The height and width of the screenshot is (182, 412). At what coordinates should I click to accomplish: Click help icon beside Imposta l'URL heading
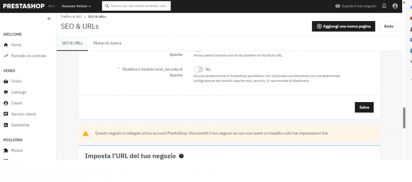(x=181, y=156)
